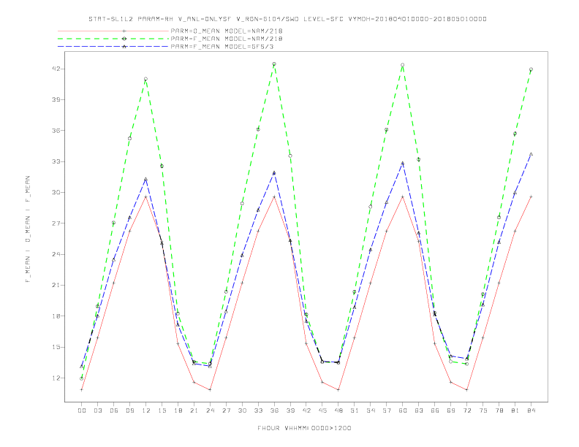This screenshot has height=447, width=579.
Task: Click forecast hour label 21 on x-axis
Action: coord(194,410)
